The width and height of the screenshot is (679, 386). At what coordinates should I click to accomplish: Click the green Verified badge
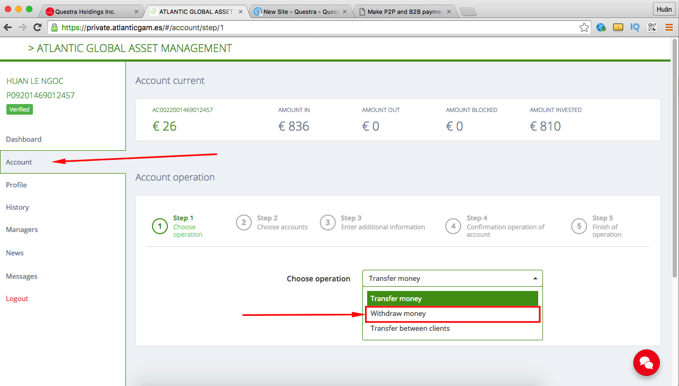pyautogui.click(x=20, y=109)
